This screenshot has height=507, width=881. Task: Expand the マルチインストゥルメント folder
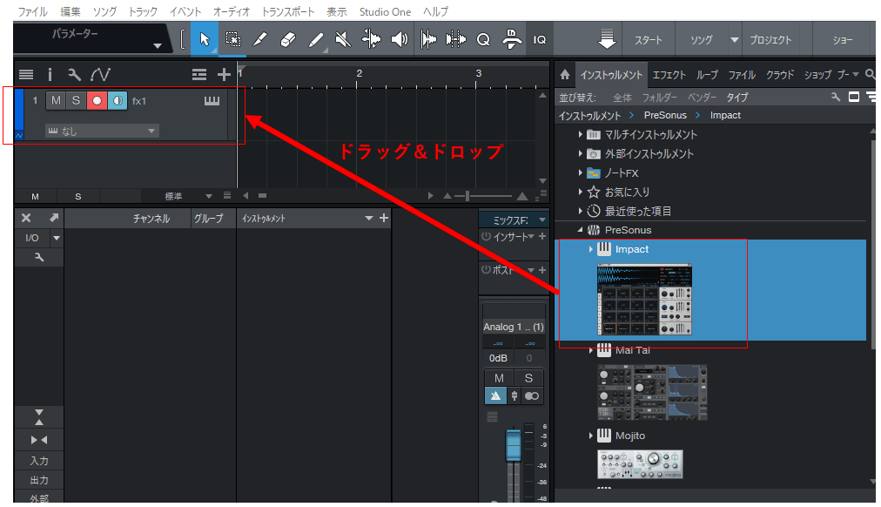pyautogui.click(x=581, y=134)
